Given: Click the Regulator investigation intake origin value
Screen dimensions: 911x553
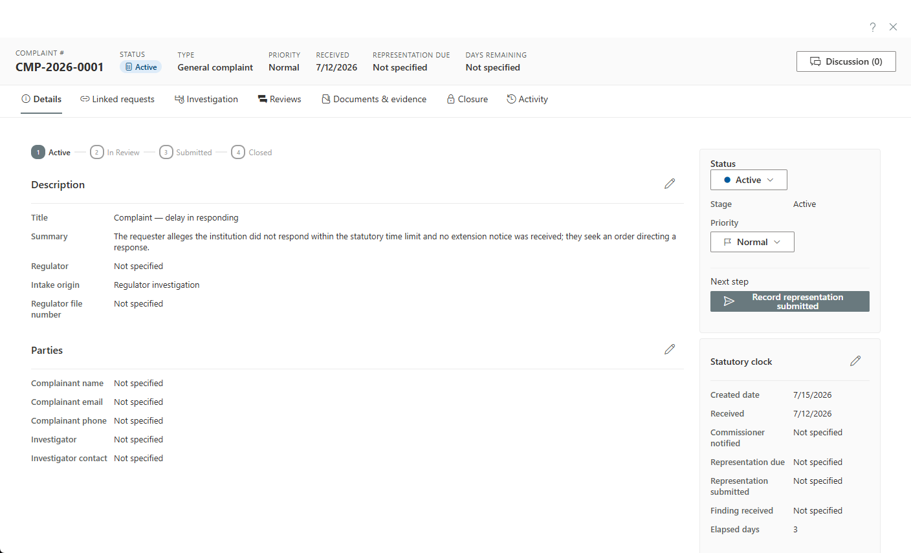Looking at the screenshot, I should pyautogui.click(x=157, y=285).
